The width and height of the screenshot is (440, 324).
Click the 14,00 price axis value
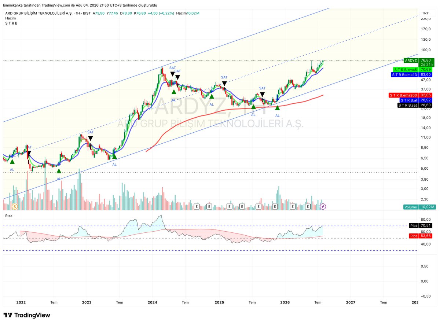[x=425, y=127]
